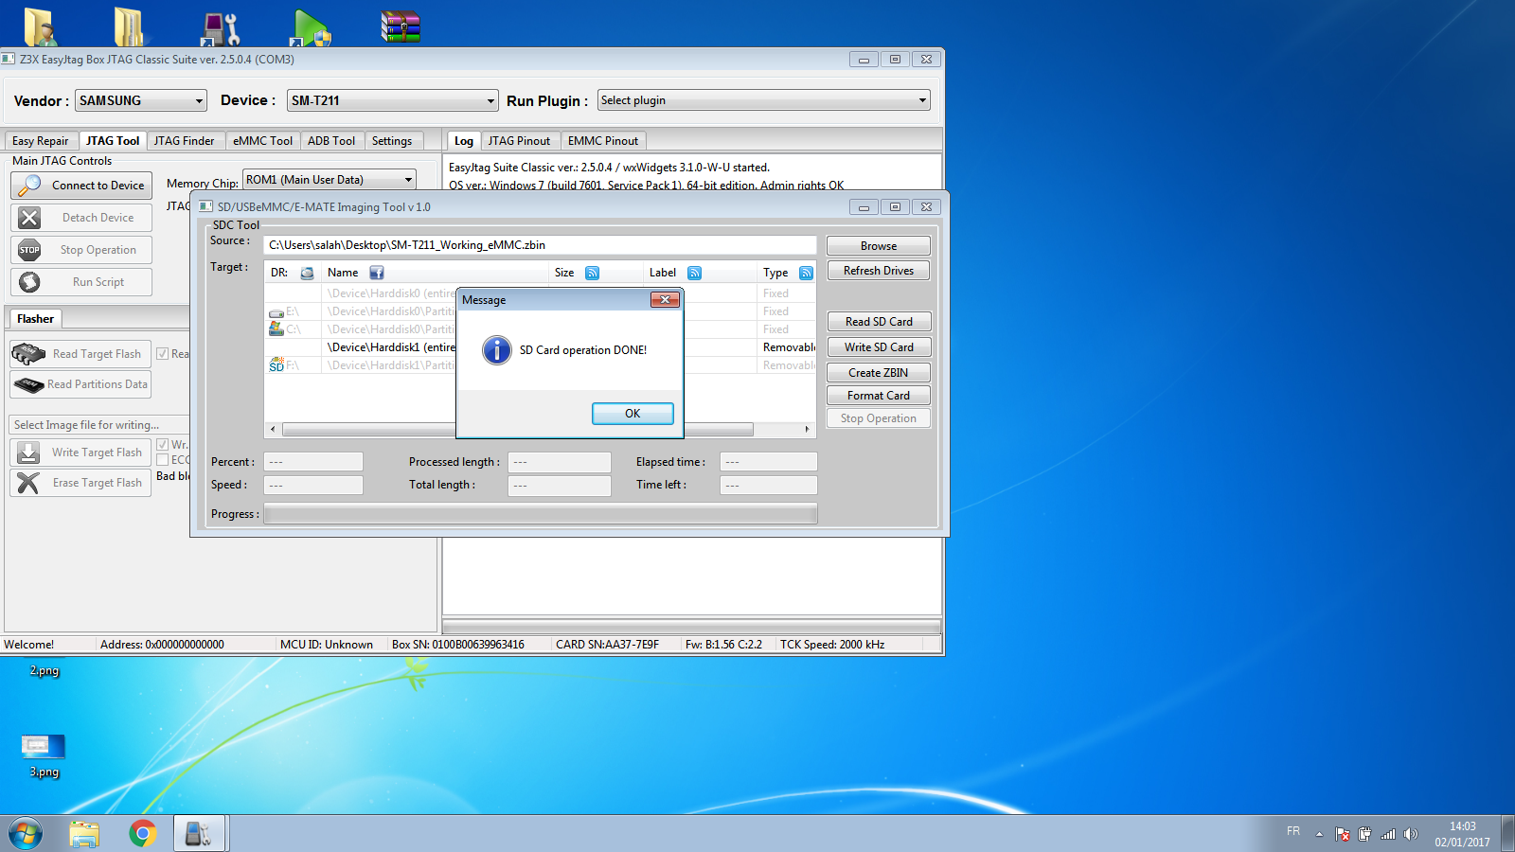The height and width of the screenshot is (852, 1515).
Task: Click the Create ZBIN button
Action: coord(879,373)
